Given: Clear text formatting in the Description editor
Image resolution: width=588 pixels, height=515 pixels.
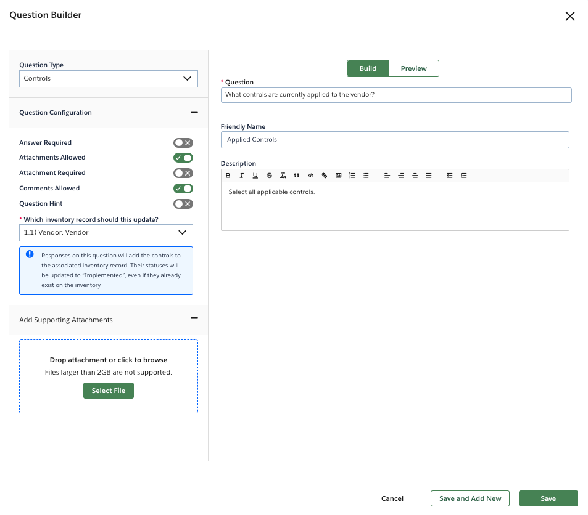Looking at the screenshot, I should (x=283, y=176).
